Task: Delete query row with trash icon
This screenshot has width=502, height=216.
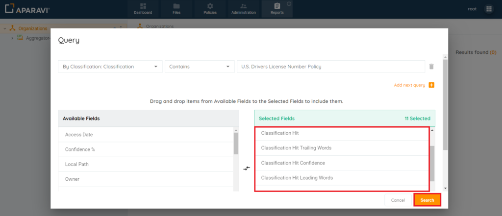Action: 431,67
